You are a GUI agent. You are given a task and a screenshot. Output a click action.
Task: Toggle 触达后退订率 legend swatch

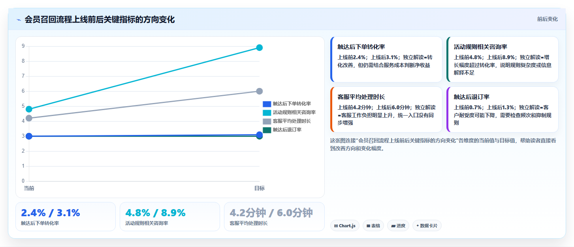(267, 130)
